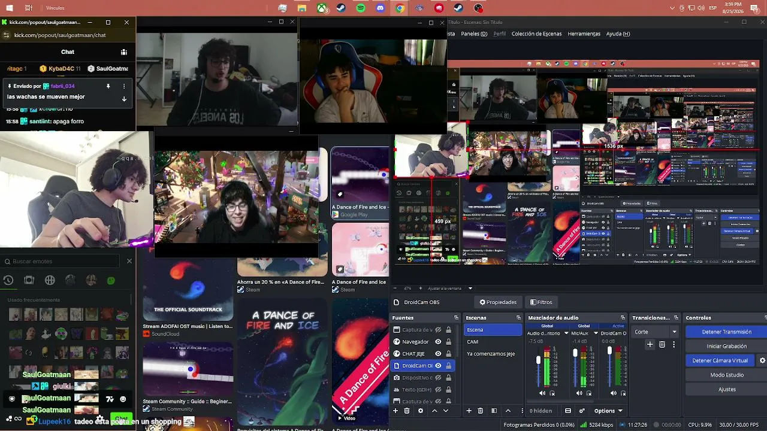Show the Dispositivo source
This screenshot has width=767, height=431.
tap(438, 378)
